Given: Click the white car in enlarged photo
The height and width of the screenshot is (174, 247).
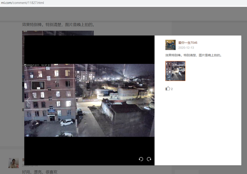Looking at the screenshot, I should point(67,122).
